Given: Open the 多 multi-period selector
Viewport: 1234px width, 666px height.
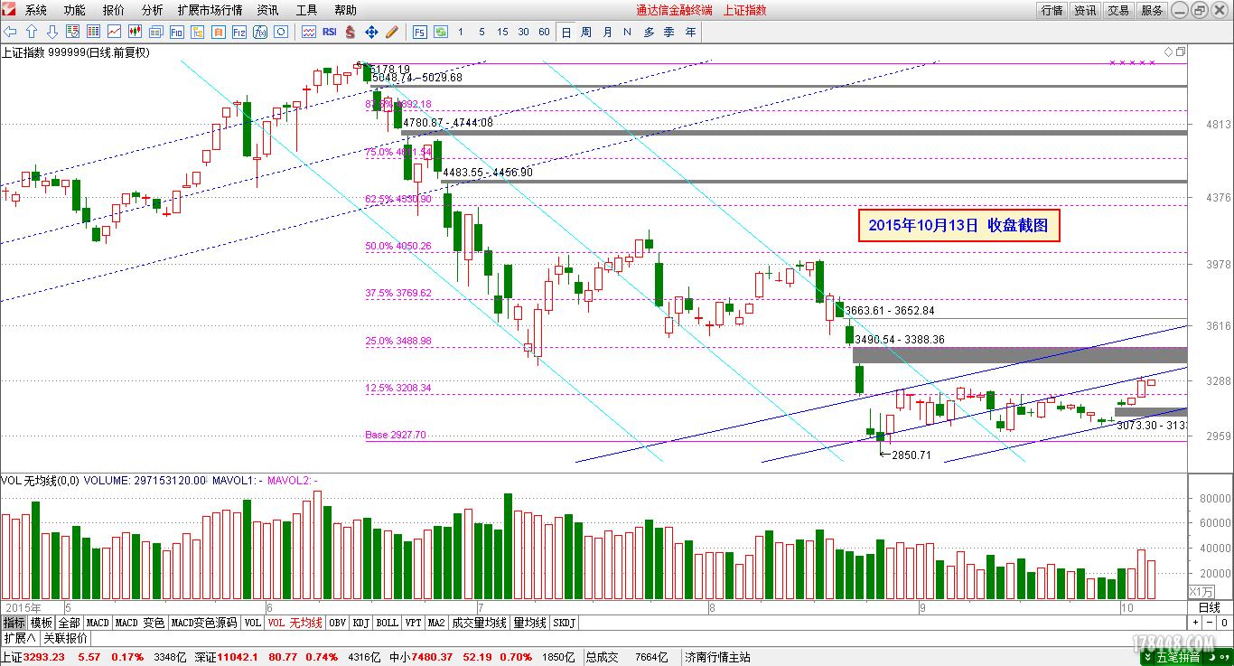Looking at the screenshot, I should [x=649, y=32].
